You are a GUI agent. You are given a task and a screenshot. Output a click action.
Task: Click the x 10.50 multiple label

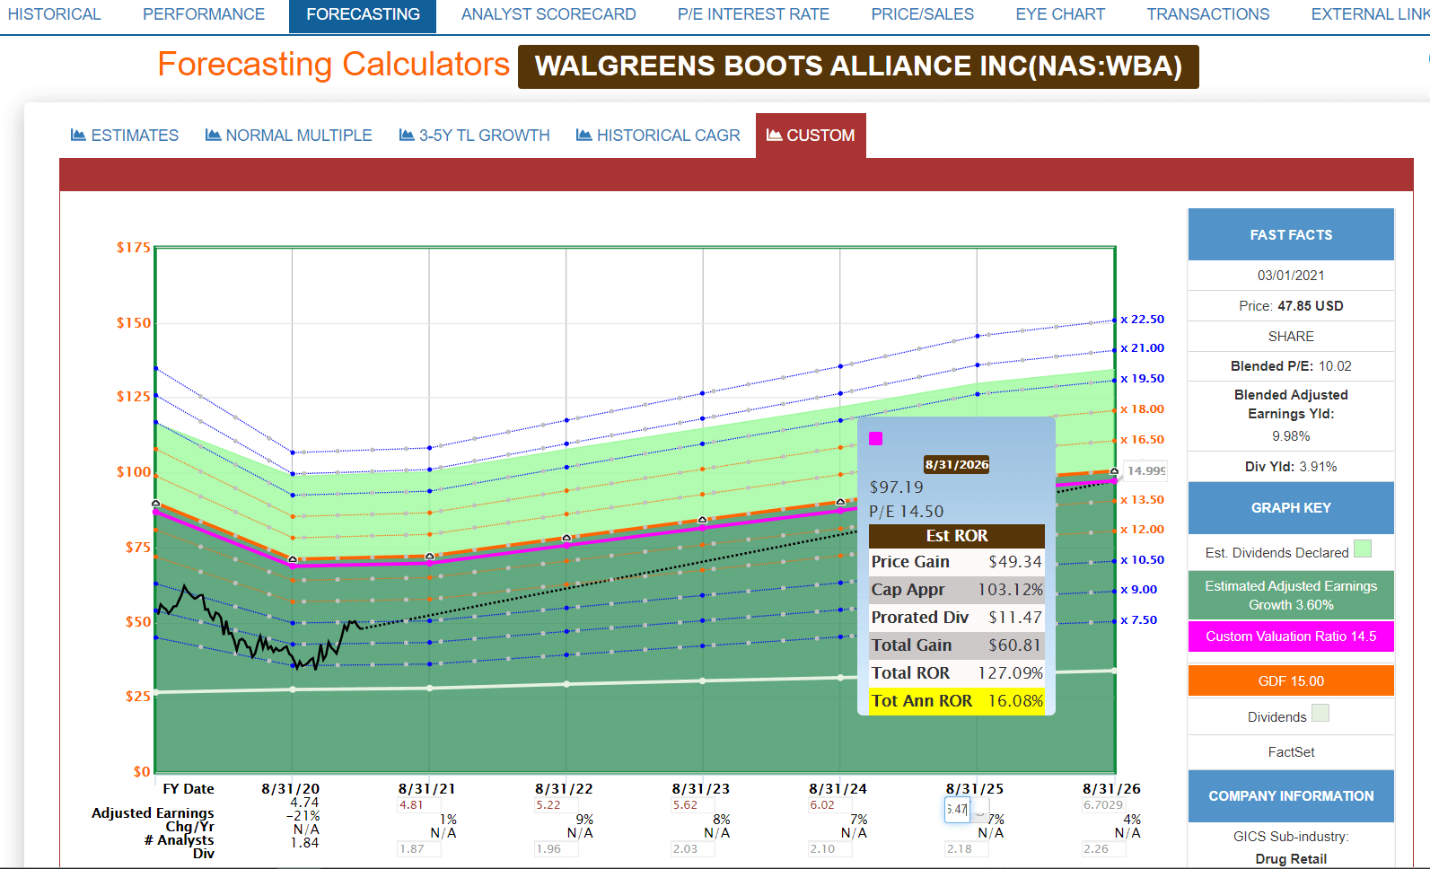click(x=1142, y=559)
